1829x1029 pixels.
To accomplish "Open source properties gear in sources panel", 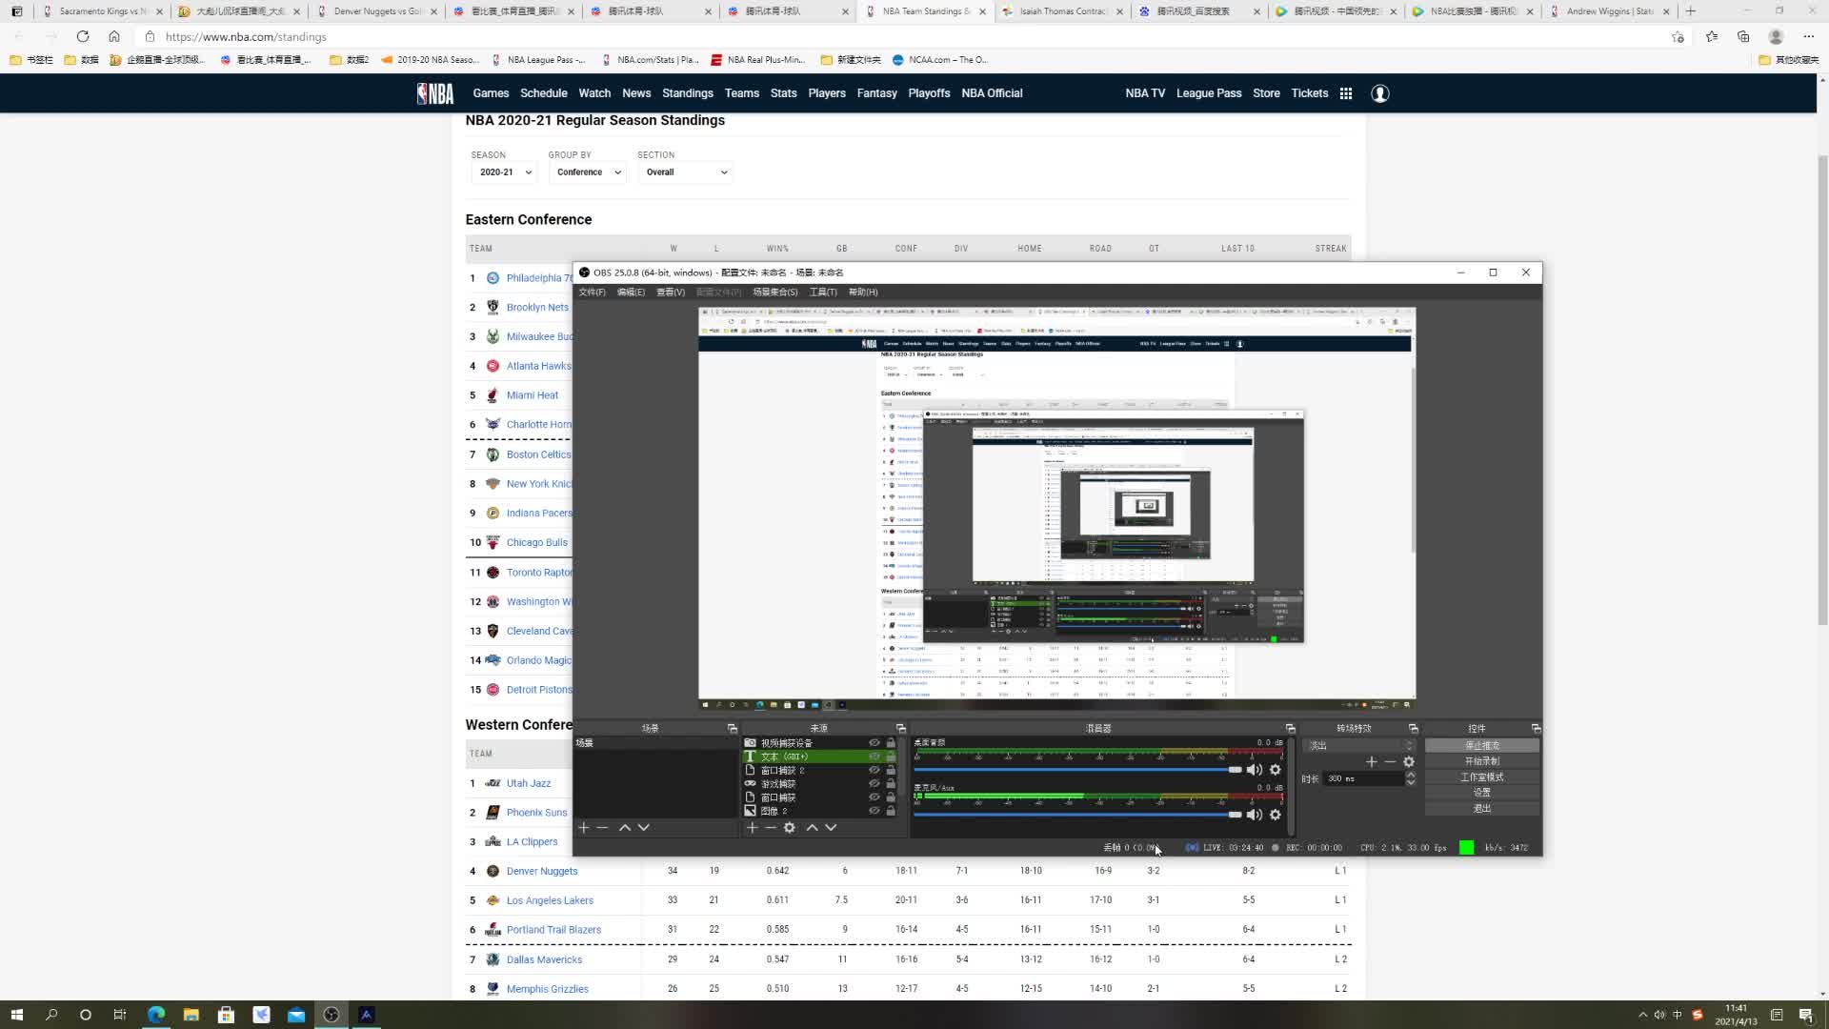I will (x=790, y=828).
